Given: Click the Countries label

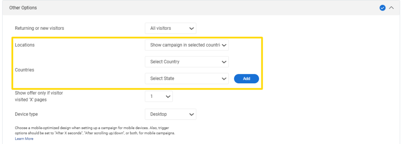Looking at the screenshot, I should pos(25,70).
